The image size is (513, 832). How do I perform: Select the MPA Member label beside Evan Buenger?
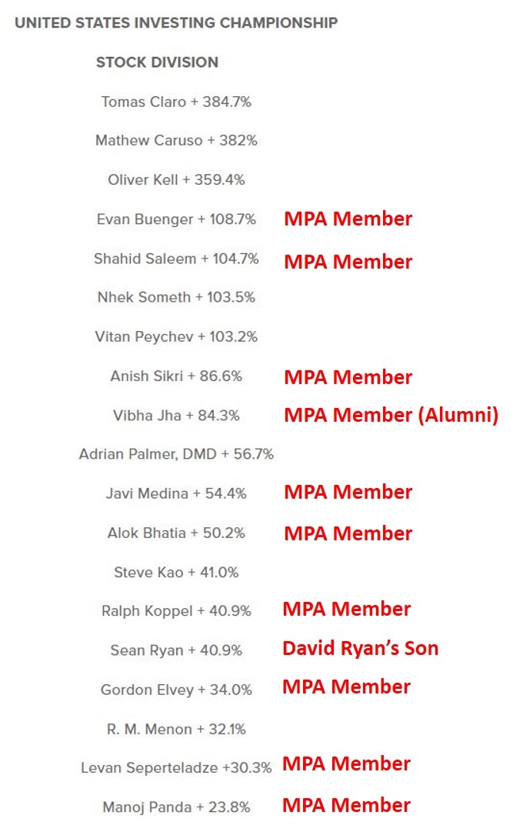(348, 219)
